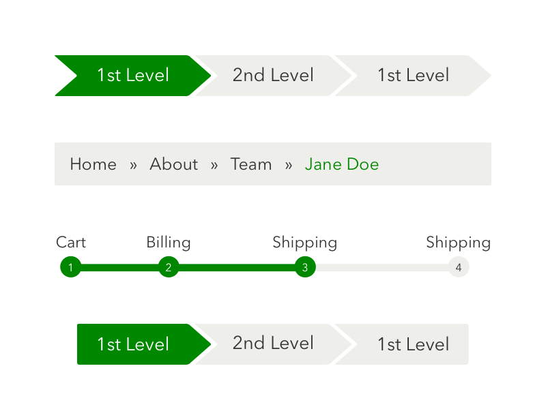Click the Shipping label above step 3

pyautogui.click(x=304, y=243)
